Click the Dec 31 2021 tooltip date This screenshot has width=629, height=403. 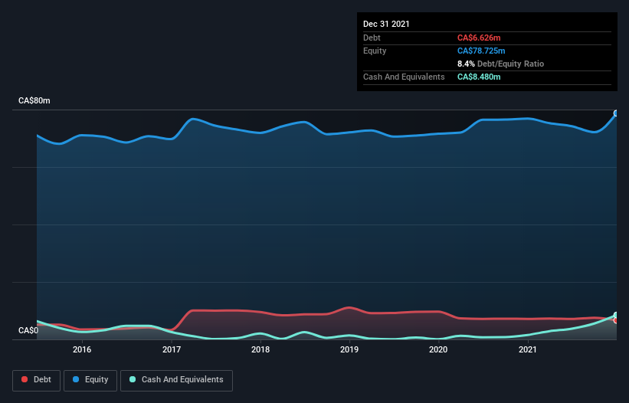point(386,24)
